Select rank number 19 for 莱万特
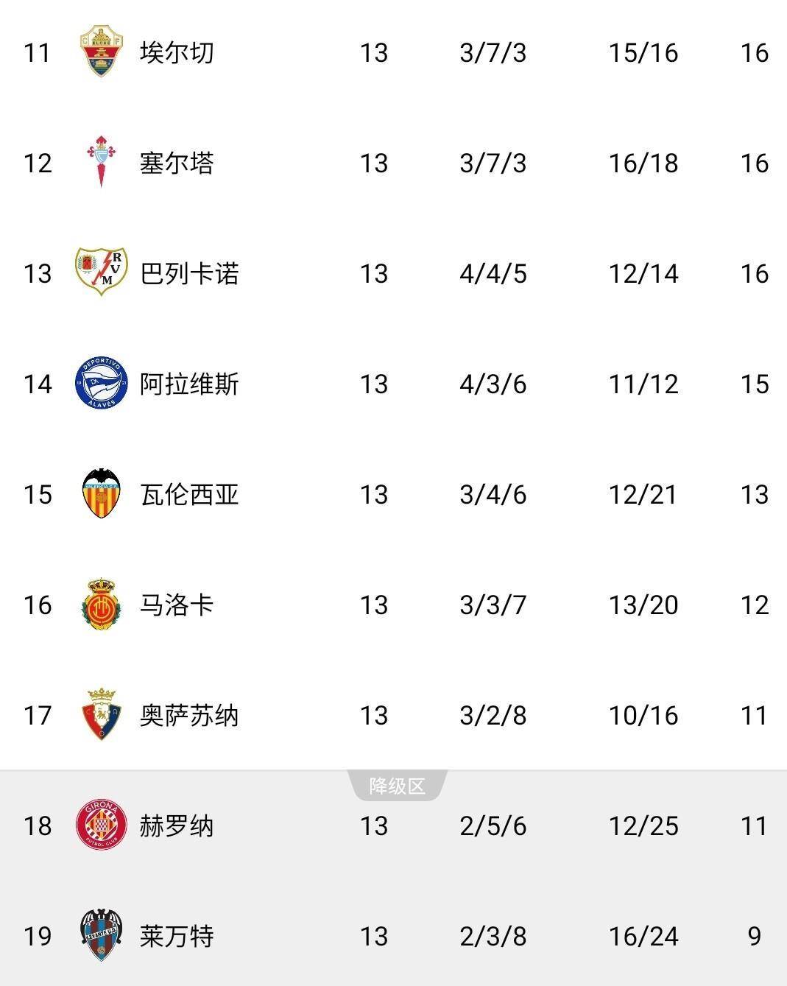 tap(38, 937)
